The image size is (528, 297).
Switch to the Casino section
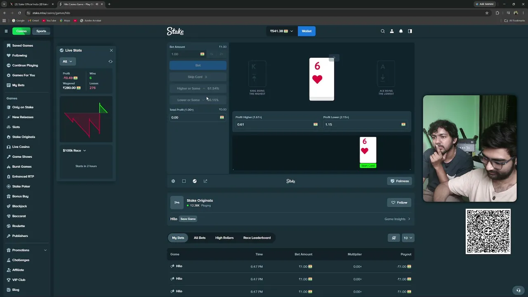[21, 31]
